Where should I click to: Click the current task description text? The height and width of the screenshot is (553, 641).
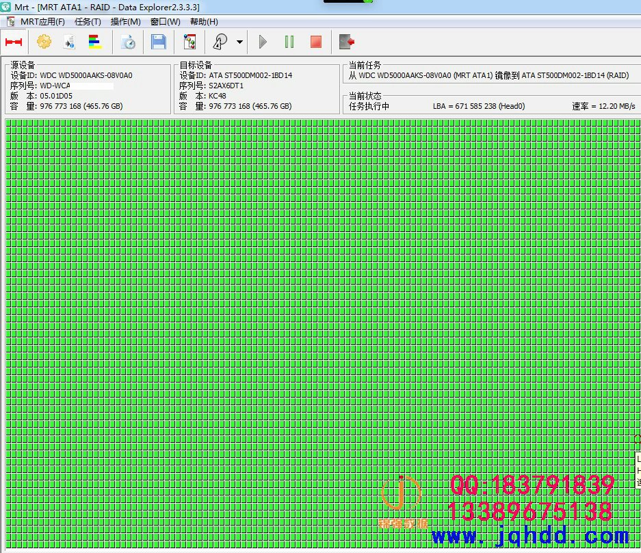[488, 75]
